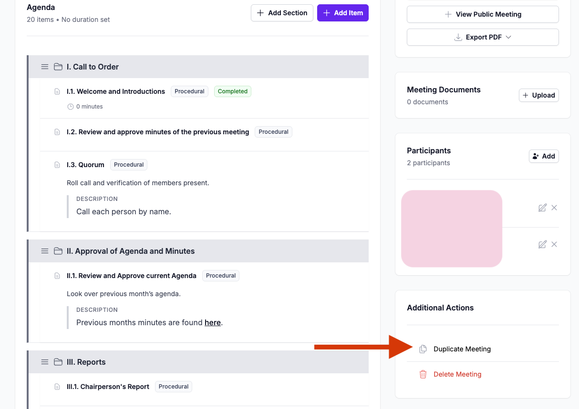
Task: Click the folder icon beside III. Reports
Action: (58, 362)
